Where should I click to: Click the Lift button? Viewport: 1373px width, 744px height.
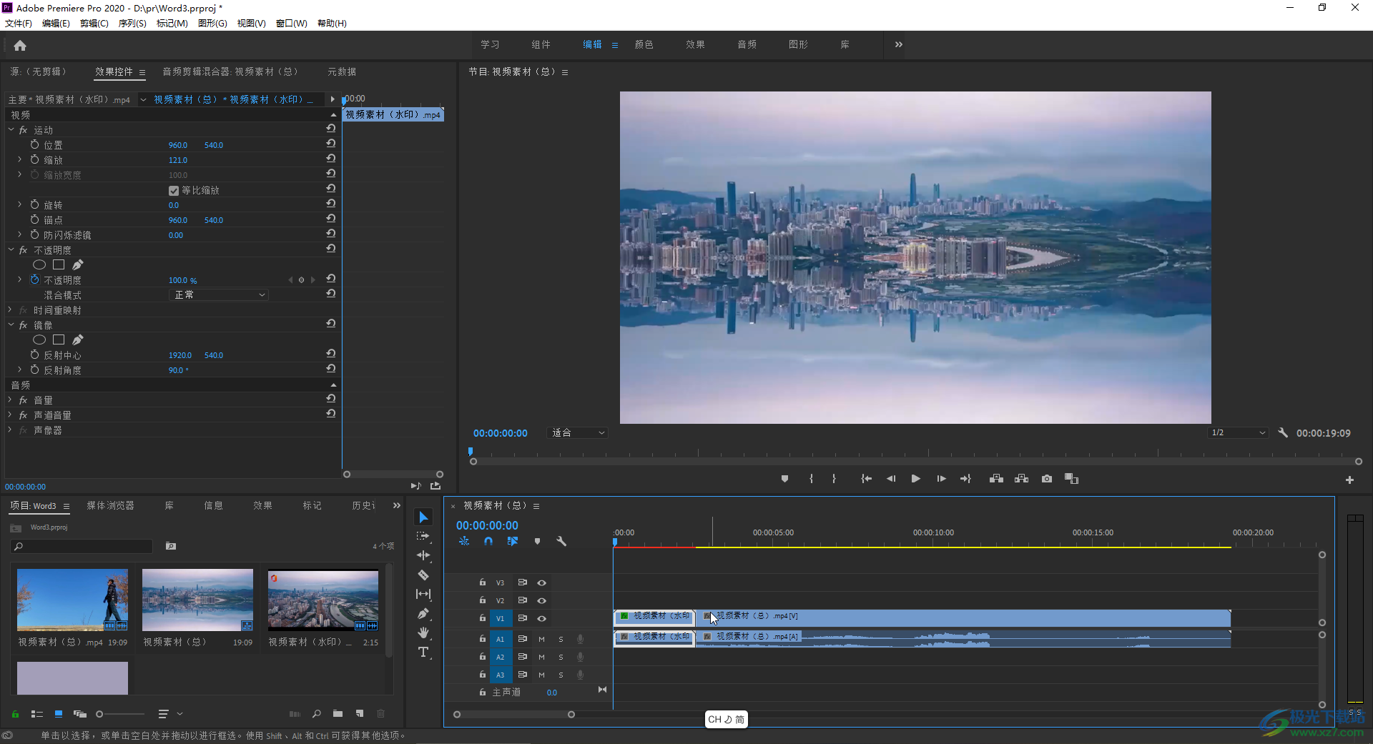[996, 479]
